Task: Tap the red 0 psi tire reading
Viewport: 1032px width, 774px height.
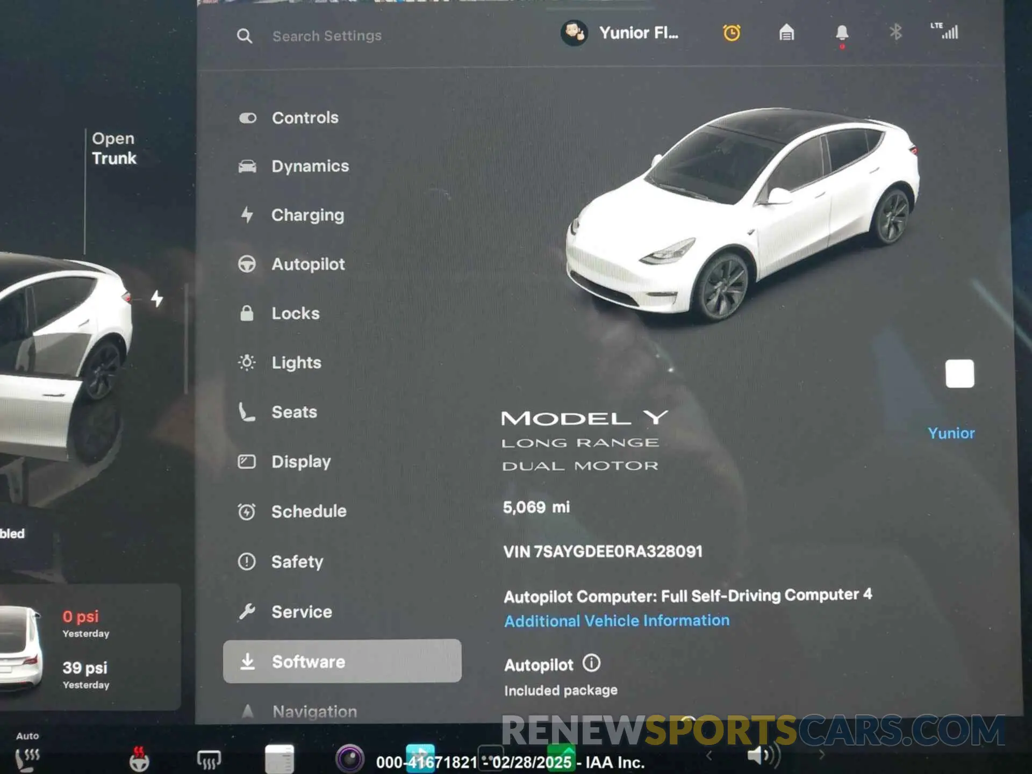Action: pos(81,617)
